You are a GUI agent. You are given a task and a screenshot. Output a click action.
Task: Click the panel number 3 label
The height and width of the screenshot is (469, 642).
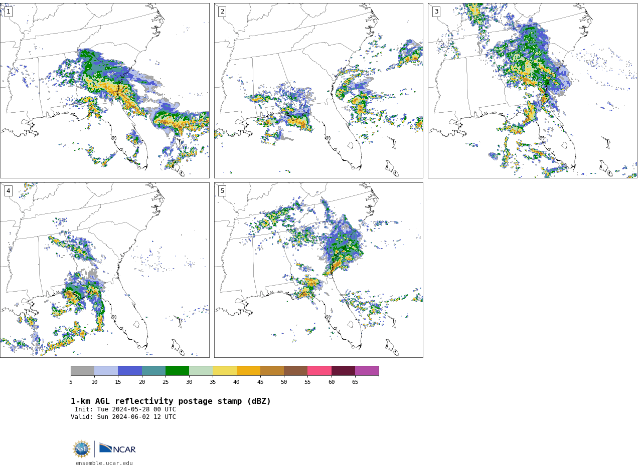[x=436, y=12]
